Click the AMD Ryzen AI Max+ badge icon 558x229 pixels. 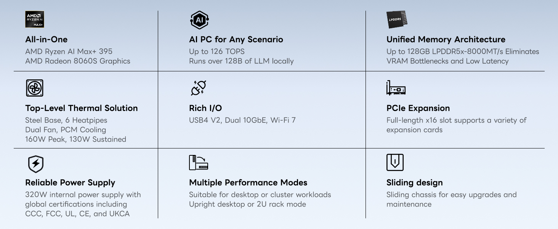coord(35,19)
